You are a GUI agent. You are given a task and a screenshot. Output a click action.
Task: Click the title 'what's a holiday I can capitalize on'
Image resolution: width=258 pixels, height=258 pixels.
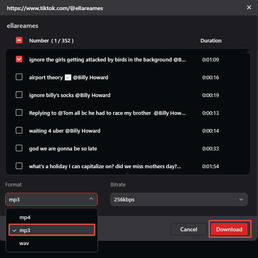tap(105, 166)
